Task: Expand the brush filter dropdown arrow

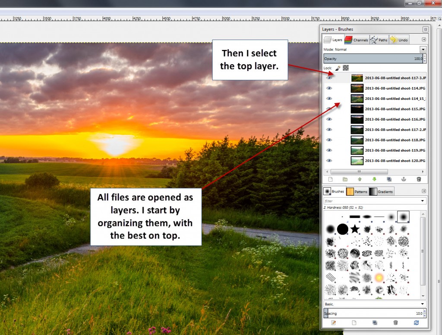Action: coord(422,201)
